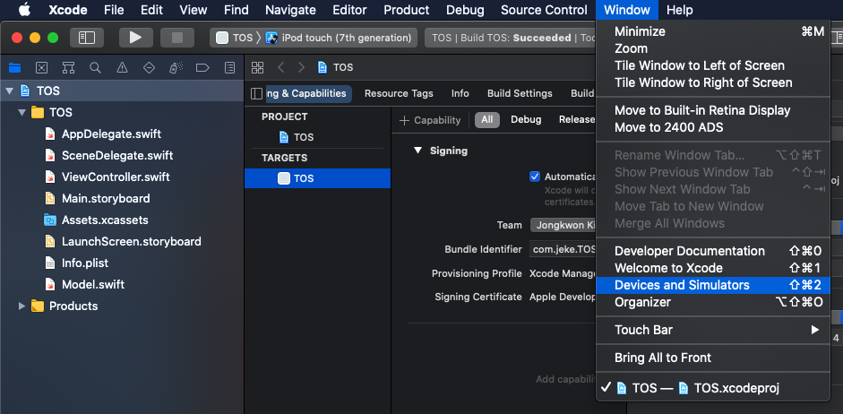Open LaunchScreen.storyboard

(x=131, y=241)
